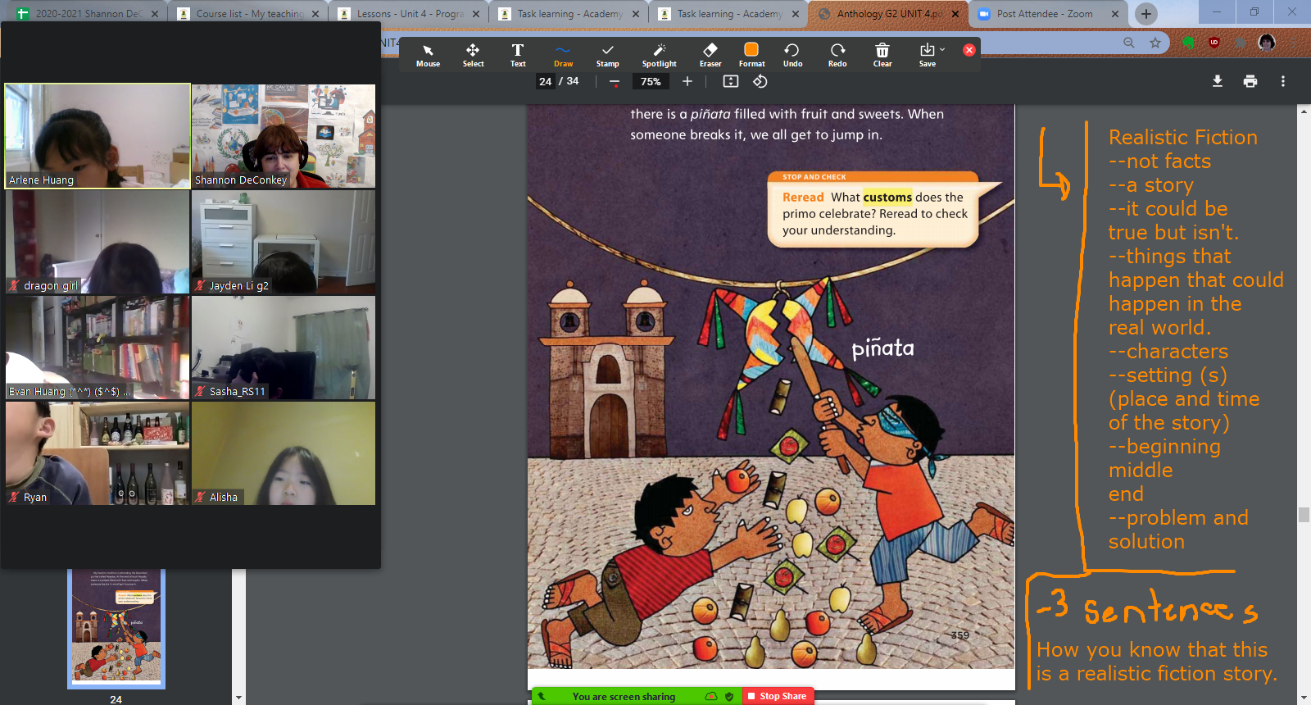Click the encryption shield icon
The image size is (1311, 705).
point(729,697)
